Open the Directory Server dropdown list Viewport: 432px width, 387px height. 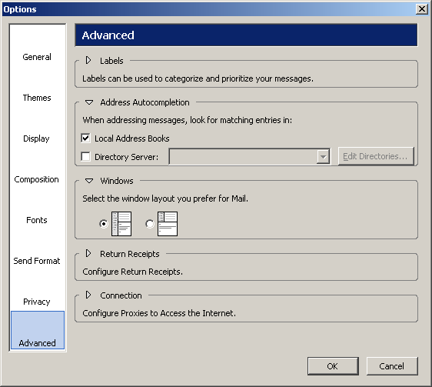click(x=323, y=157)
